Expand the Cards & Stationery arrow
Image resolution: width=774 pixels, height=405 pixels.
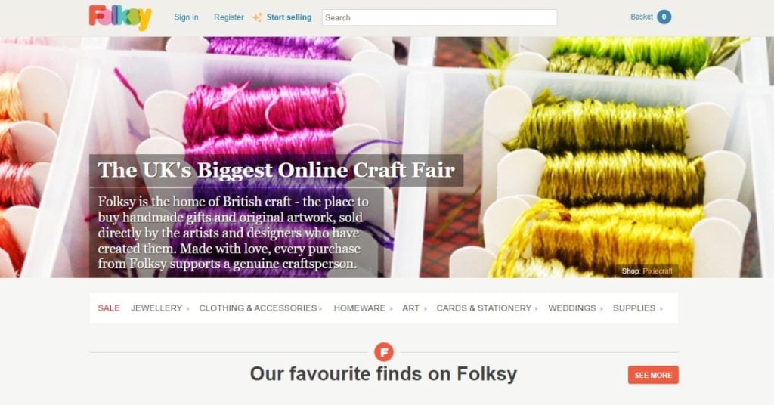click(537, 309)
